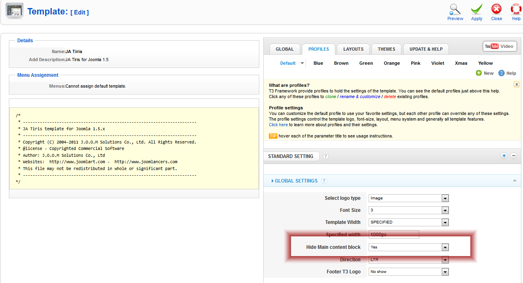Open the Hide Main content block dropdown
This screenshot has height=283, width=523.
click(x=408, y=247)
